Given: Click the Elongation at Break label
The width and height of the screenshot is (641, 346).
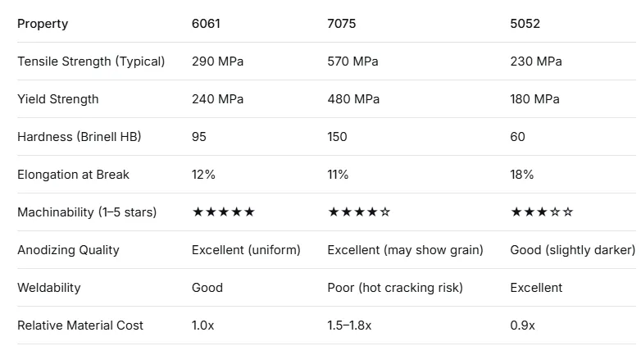Looking at the screenshot, I should [74, 175].
